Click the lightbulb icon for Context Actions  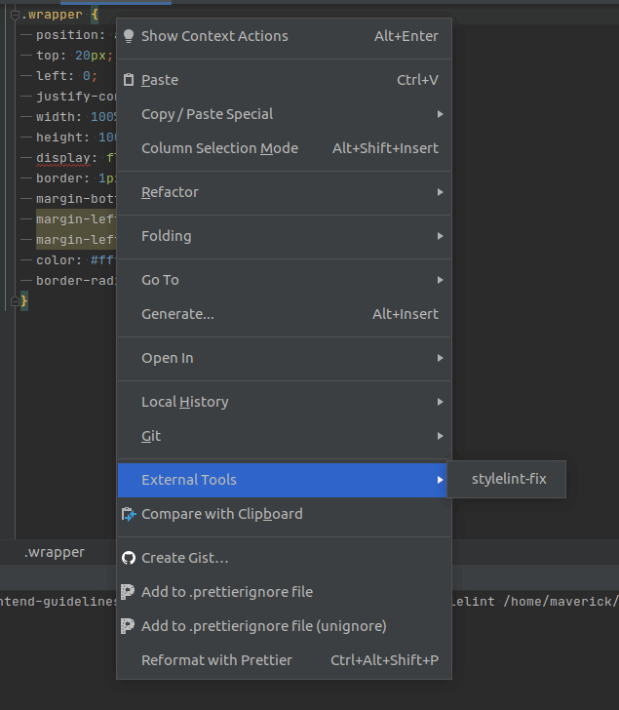coord(129,36)
